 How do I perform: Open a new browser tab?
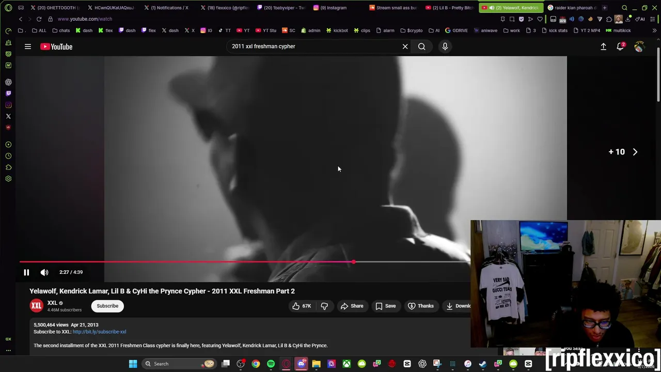604,8
